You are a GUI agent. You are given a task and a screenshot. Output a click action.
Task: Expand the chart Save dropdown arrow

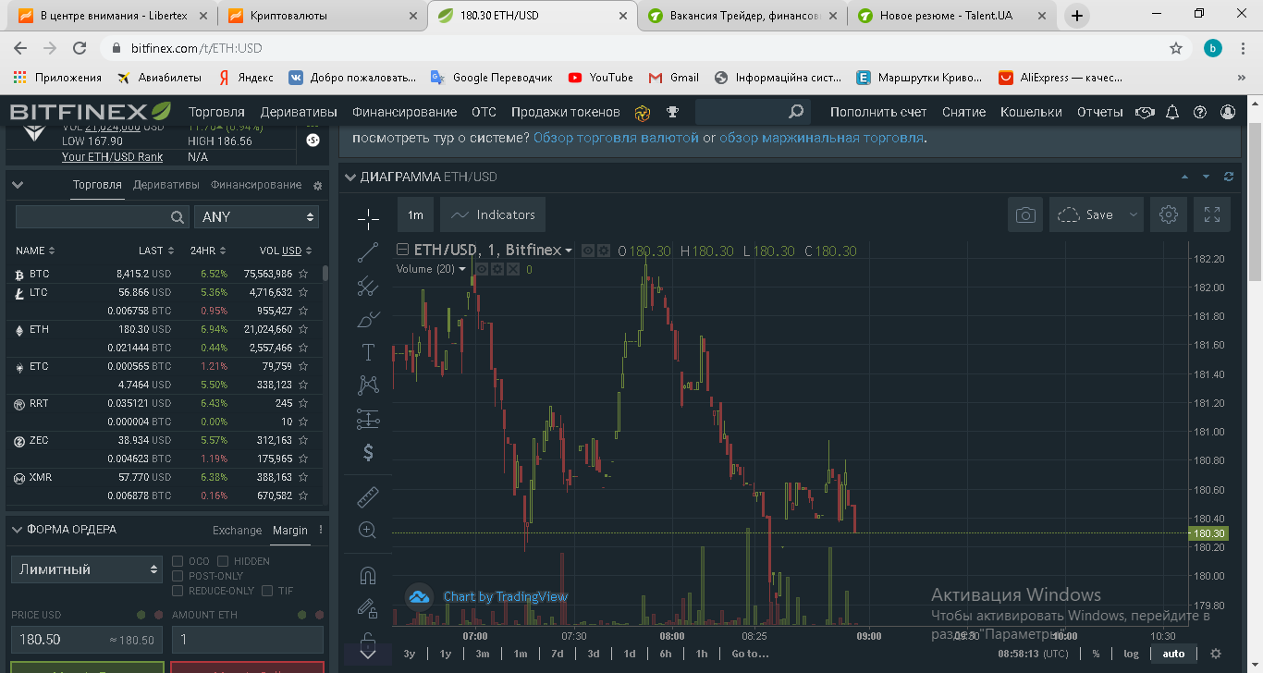[x=1133, y=214]
